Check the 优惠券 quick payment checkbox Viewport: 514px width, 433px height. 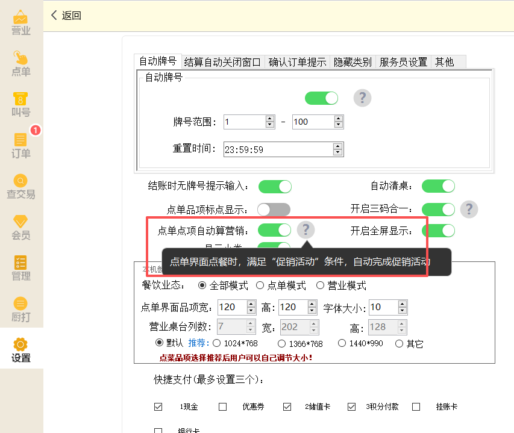point(222,407)
